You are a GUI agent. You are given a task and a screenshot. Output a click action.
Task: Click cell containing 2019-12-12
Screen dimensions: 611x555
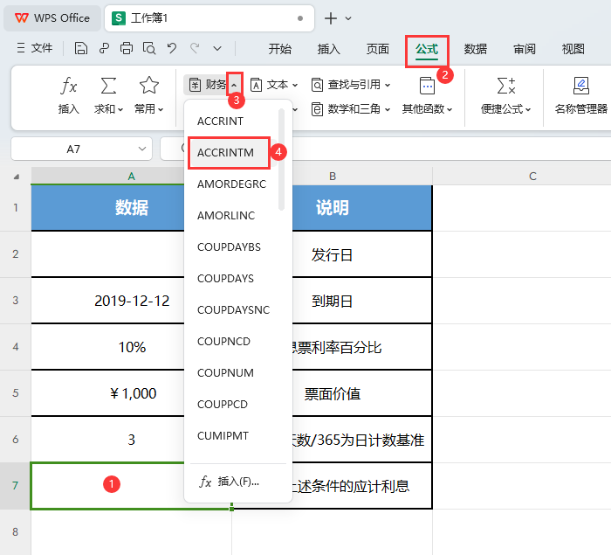point(131,301)
